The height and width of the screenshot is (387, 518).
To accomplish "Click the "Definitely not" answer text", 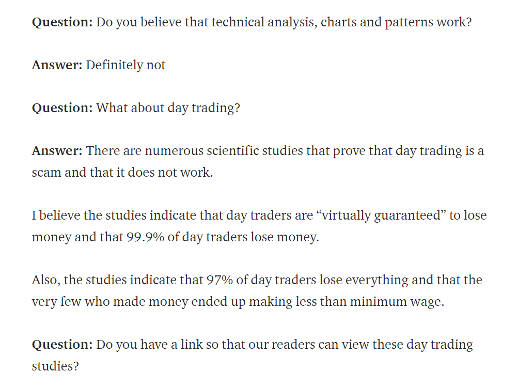I will (x=125, y=65).
